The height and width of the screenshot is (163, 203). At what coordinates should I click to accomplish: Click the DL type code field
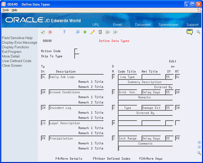click(43, 77)
